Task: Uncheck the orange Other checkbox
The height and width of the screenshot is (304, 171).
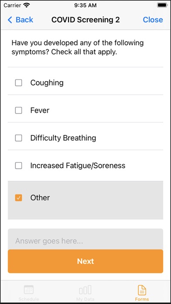Action: (19, 198)
